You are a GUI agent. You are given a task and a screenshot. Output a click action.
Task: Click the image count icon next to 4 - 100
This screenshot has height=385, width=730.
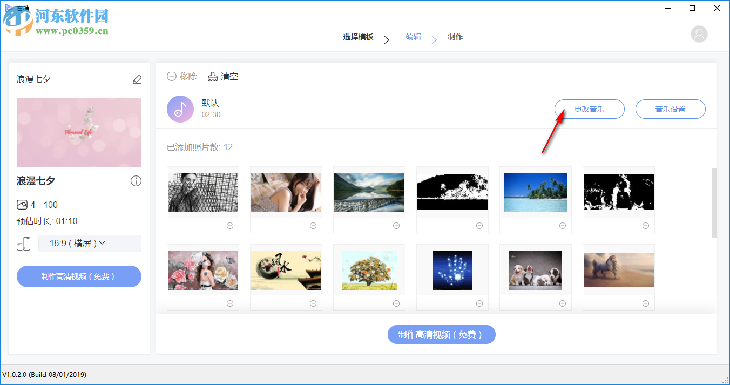click(x=22, y=205)
